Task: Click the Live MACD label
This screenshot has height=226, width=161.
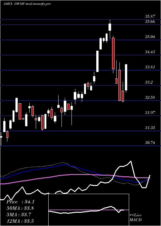Action: click(136, 218)
